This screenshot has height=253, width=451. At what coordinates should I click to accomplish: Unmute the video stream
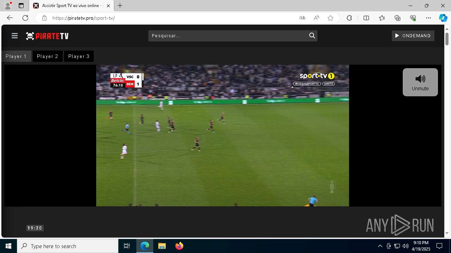420,82
